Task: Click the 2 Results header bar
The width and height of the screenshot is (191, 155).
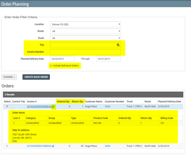Action: [x=93, y=95]
